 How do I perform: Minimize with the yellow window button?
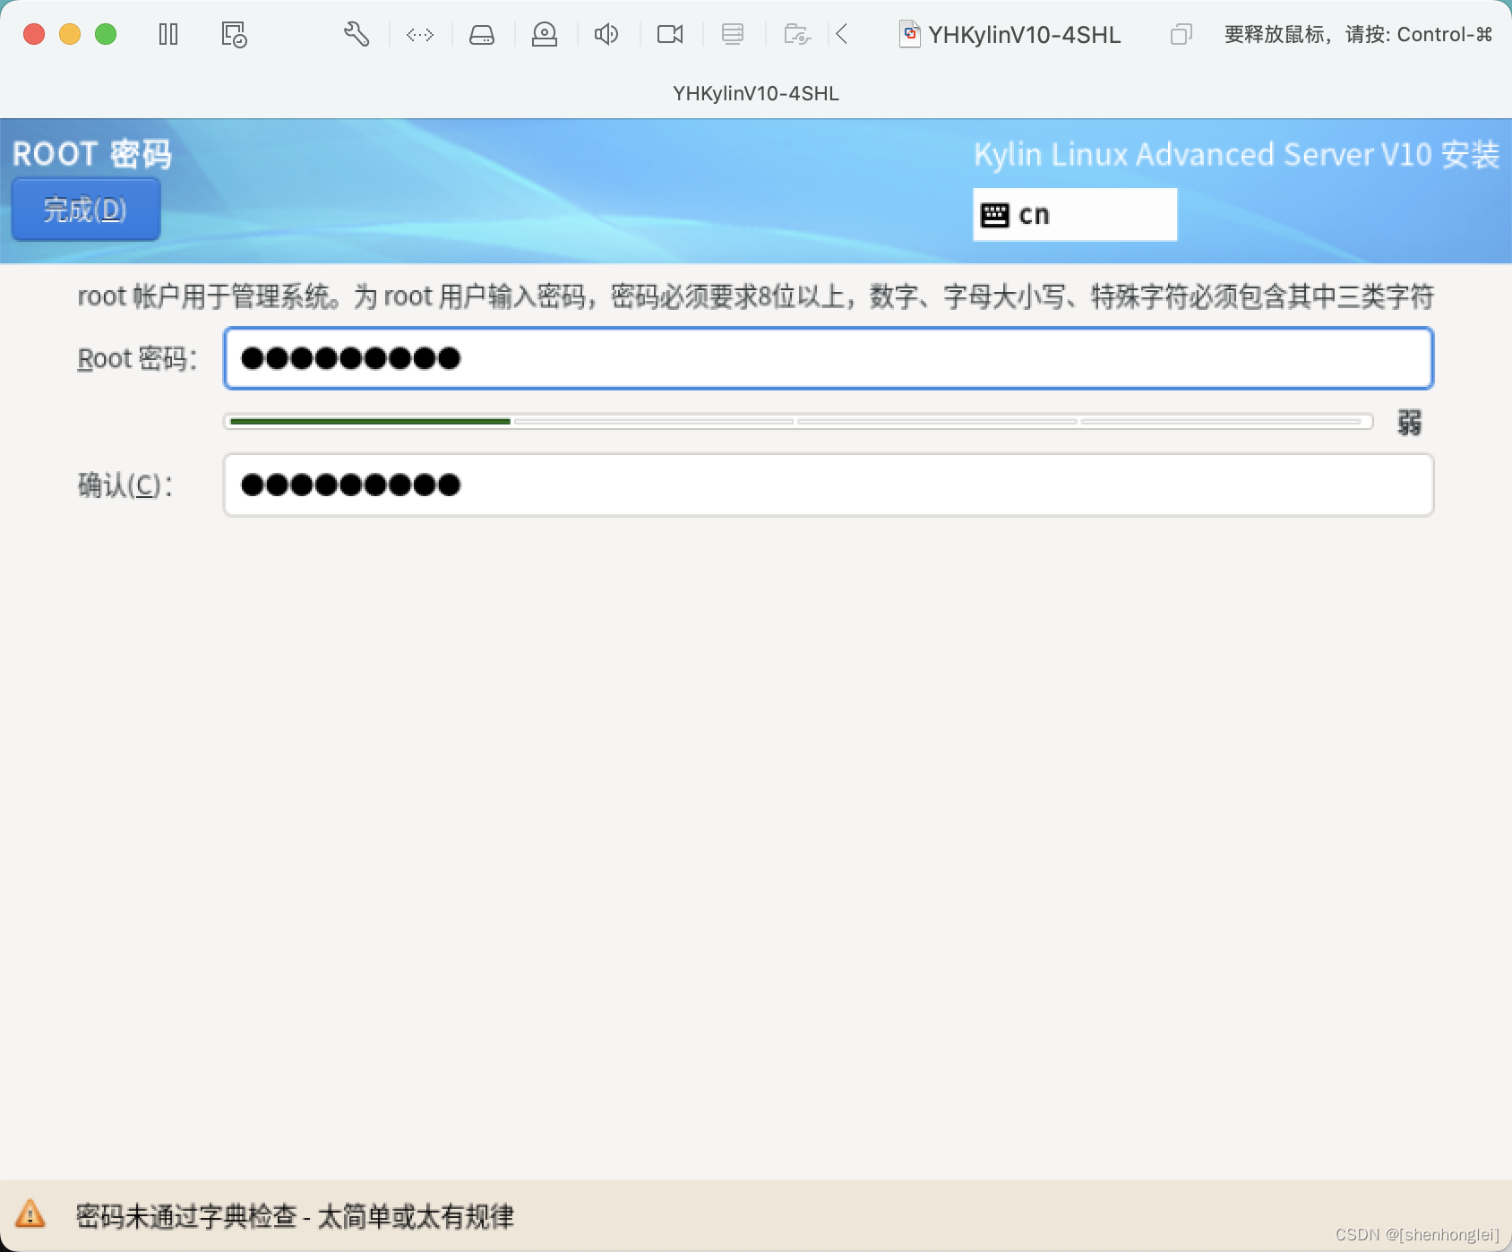70,35
